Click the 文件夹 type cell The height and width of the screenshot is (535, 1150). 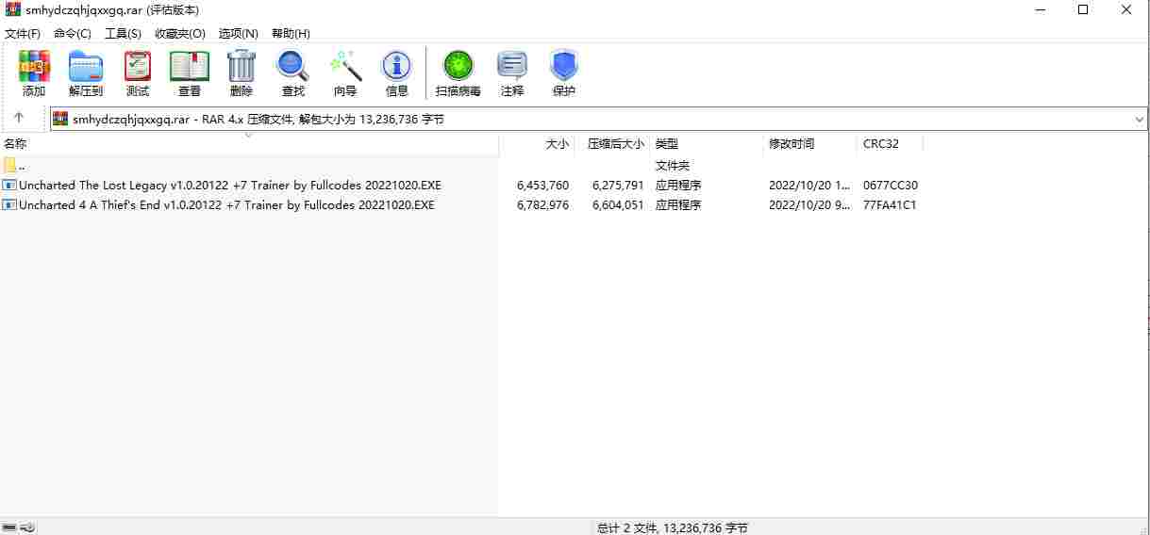pos(673,166)
